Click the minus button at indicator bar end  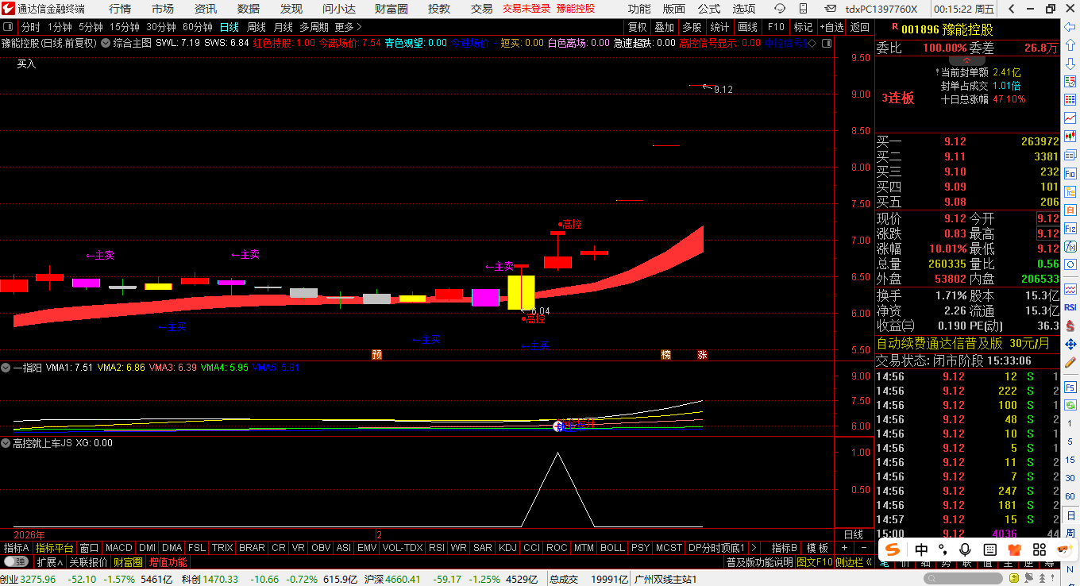click(863, 548)
